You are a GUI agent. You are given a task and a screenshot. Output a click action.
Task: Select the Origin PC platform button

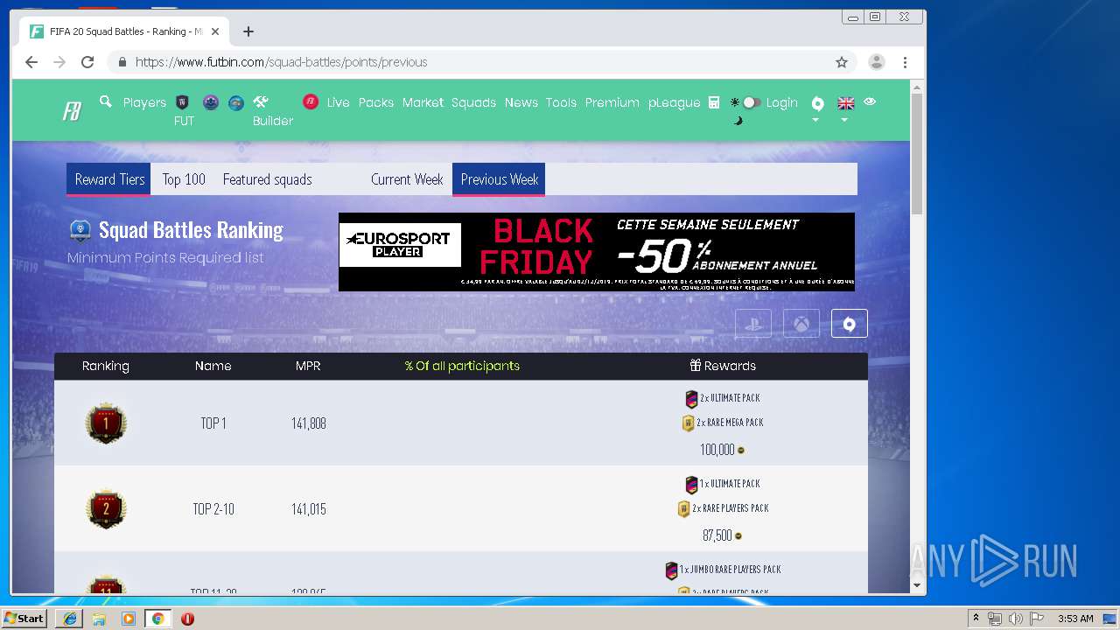(x=849, y=323)
